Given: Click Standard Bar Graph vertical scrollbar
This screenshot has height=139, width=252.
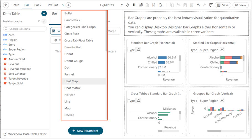Looking at the screenshot, I should pyautogui.click(x=180, y=58).
